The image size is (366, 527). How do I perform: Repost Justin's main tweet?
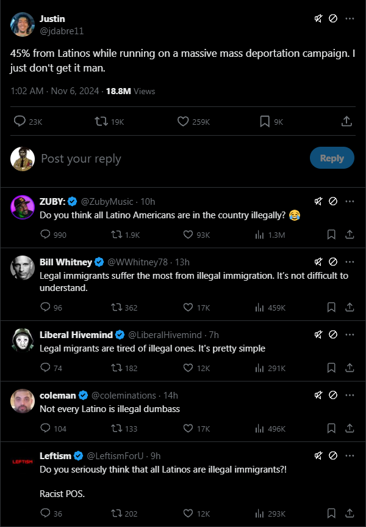pyautogui.click(x=102, y=122)
